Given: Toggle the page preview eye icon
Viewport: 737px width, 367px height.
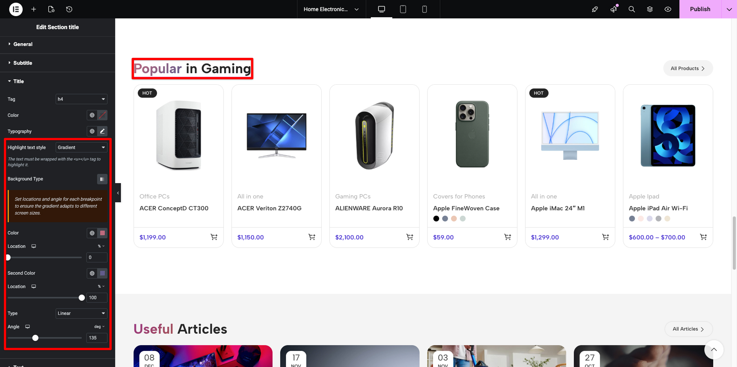Looking at the screenshot, I should 668,9.
